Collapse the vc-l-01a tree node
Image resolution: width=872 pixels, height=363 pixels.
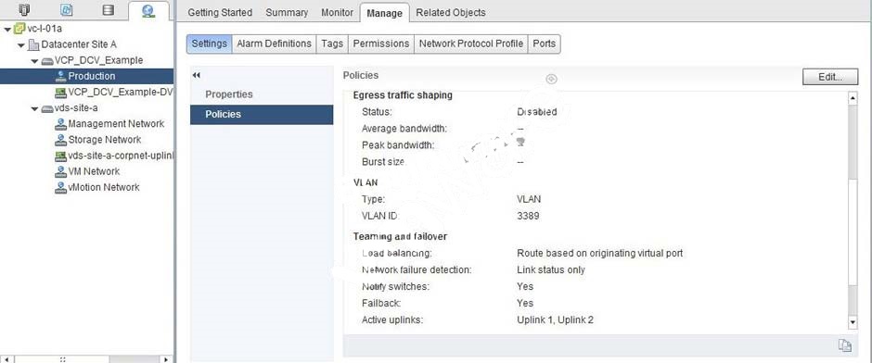pyautogui.click(x=7, y=29)
